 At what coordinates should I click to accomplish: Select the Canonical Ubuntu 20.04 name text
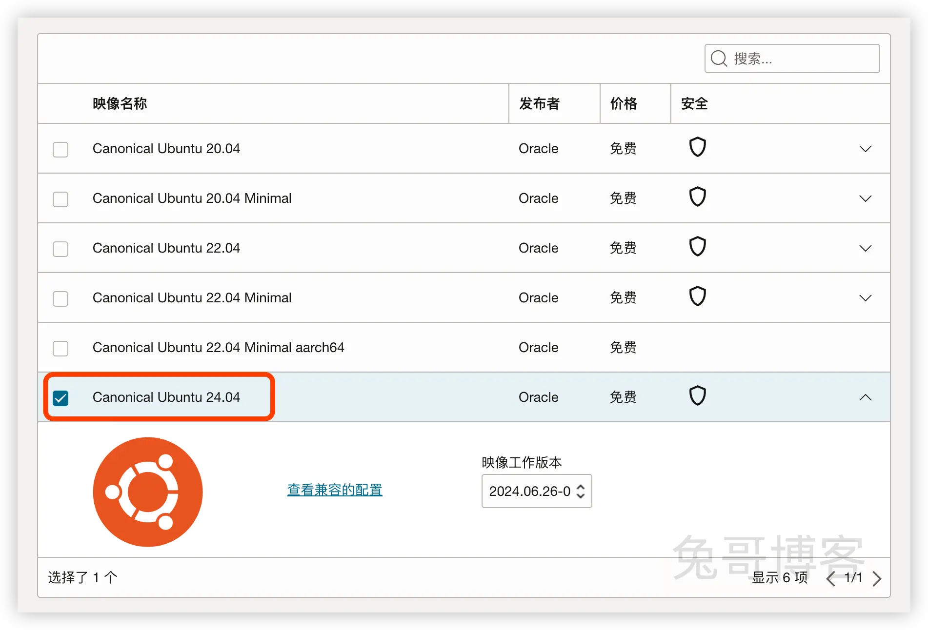click(x=166, y=149)
